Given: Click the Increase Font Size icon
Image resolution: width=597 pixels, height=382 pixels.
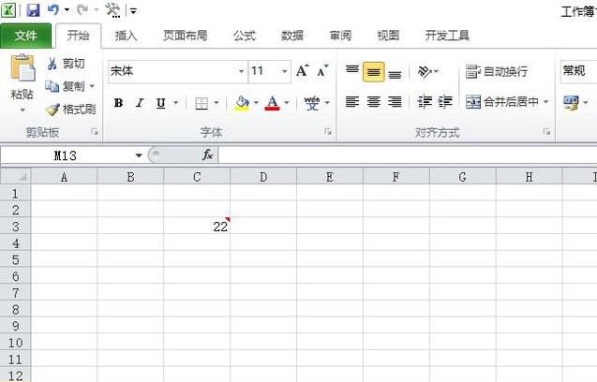Looking at the screenshot, I should (x=303, y=71).
